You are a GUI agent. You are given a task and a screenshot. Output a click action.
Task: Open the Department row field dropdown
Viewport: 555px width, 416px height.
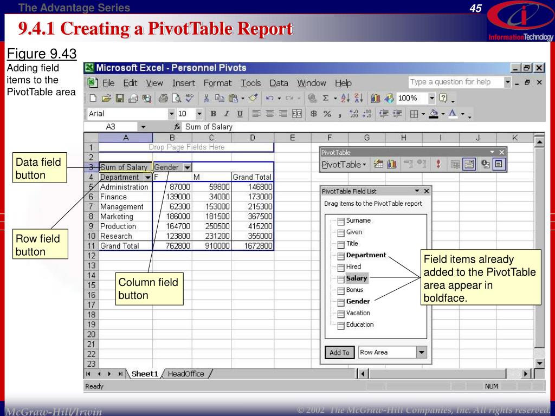[x=148, y=177]
